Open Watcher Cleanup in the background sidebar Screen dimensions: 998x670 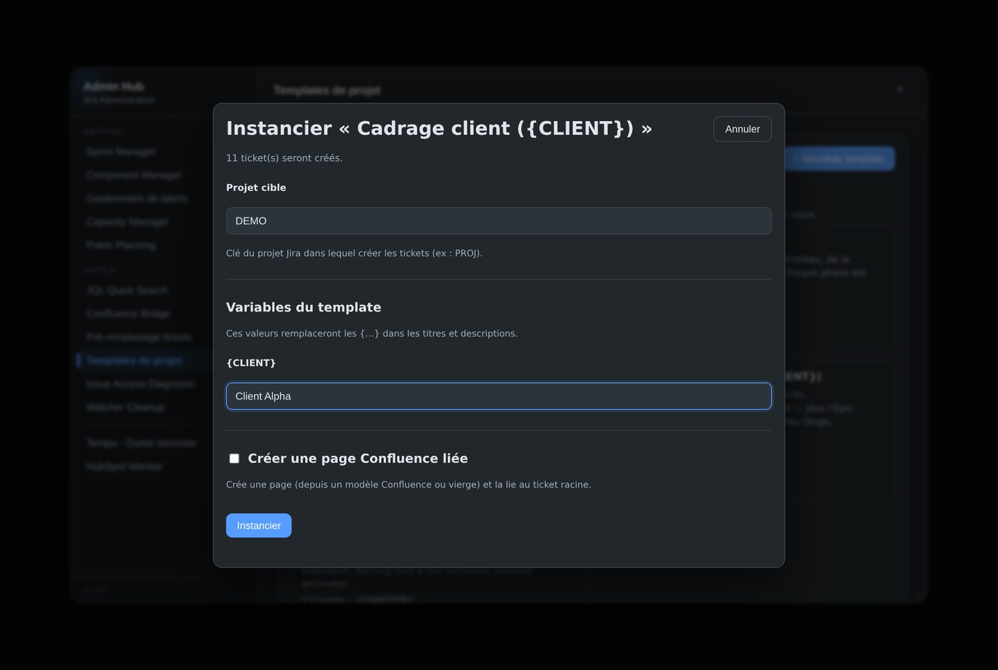click(125, 407)
